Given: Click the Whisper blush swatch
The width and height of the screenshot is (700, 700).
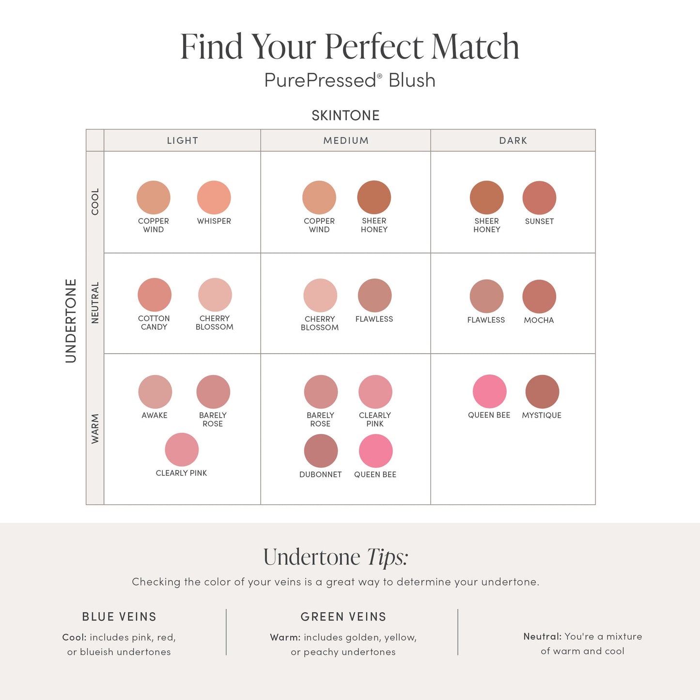Looking at the screenshot, I should click(214, 198).
